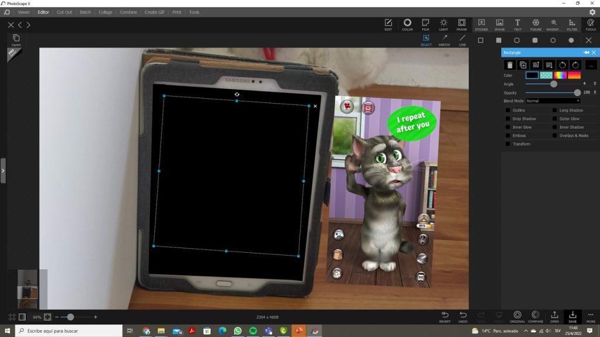
Task: Open the Frame tool
Action: (x=462, y=25)
